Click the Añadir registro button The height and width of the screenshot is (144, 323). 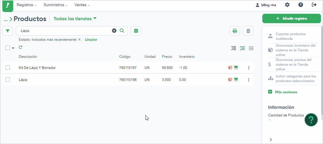(x=291, y=18)
